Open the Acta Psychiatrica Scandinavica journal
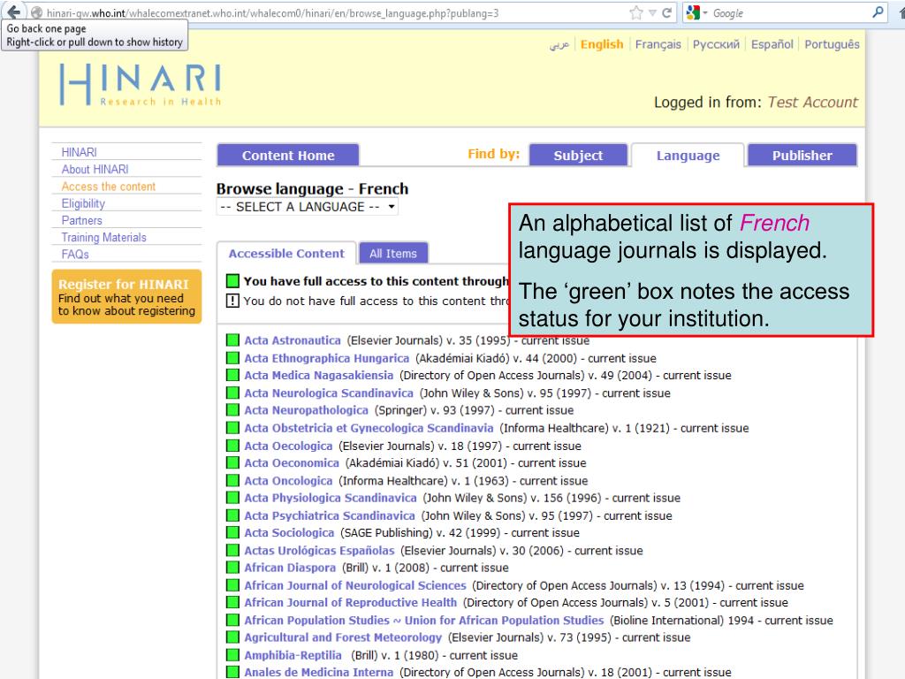The image size is (905, 679). click(x=329, y=516)
